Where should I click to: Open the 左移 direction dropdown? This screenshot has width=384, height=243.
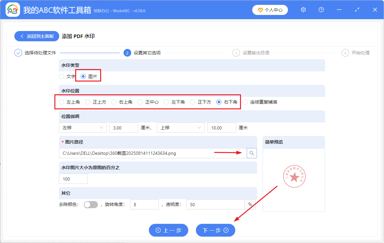pos(83,127)
